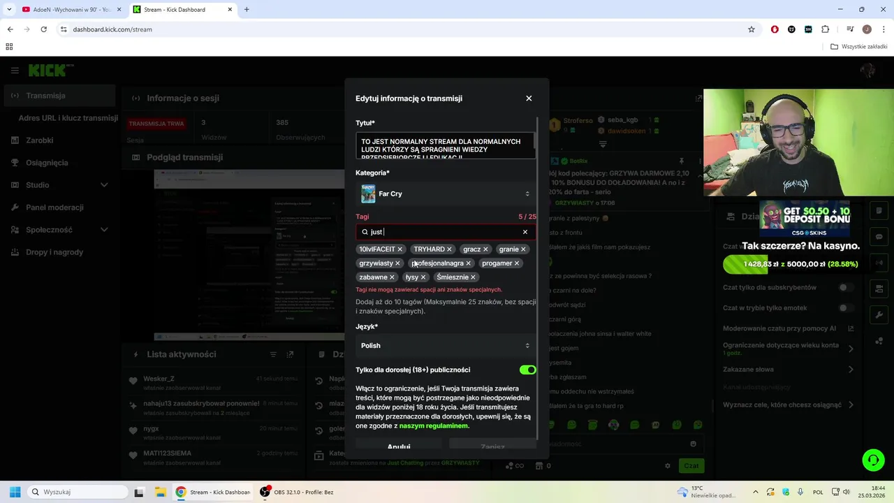Remove the Śmiesznie tag
The image size is (894, 503).
tap(473, 277)
